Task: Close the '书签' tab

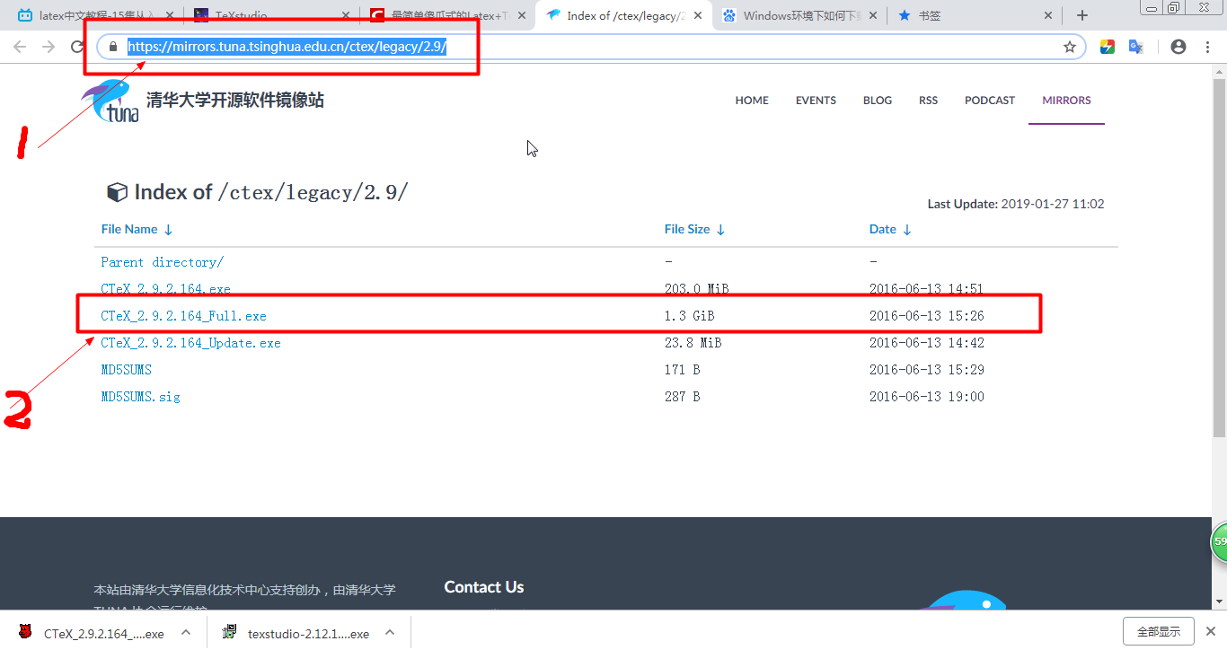Action: point(1047,15)
